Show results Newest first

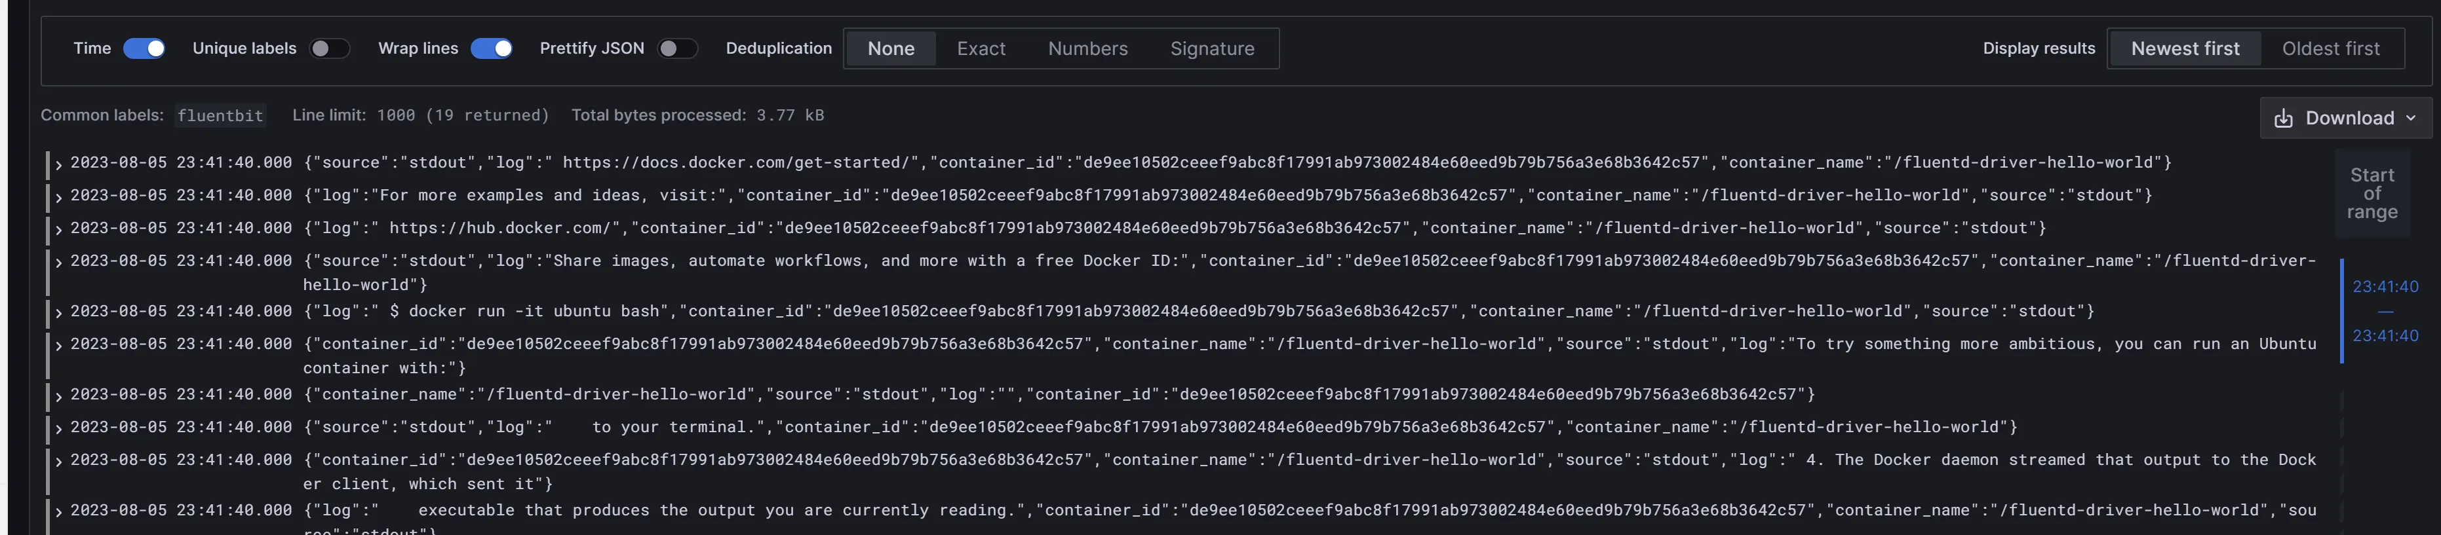coord(2185,48)
